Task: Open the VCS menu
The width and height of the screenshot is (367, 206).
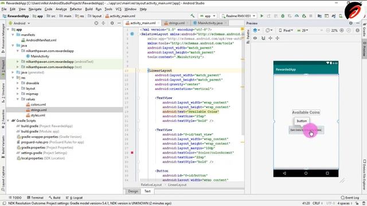Action: (x=119, y=9)
